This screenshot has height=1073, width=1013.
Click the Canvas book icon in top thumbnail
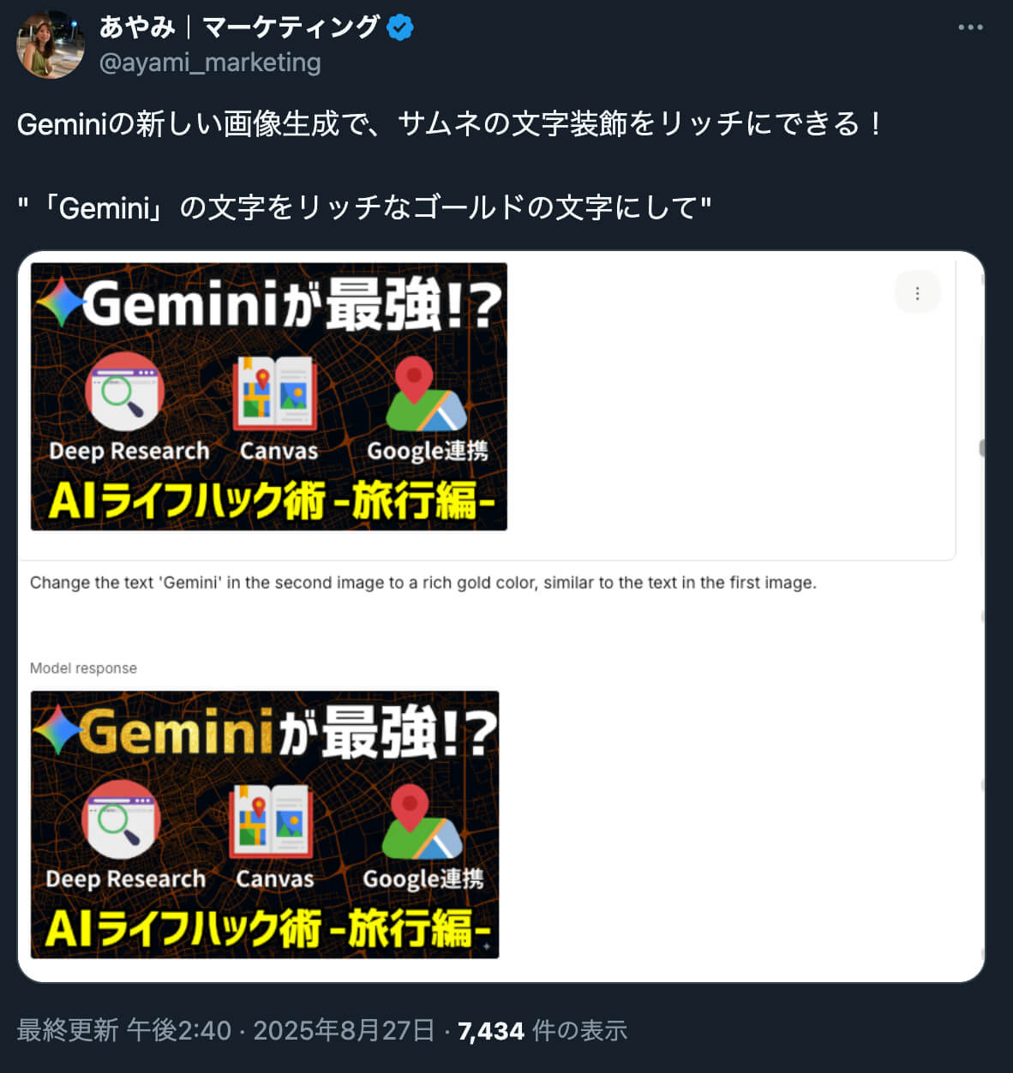click(274, 393)
